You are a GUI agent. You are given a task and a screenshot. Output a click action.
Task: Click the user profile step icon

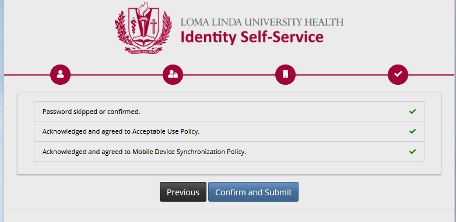point(60,74)
